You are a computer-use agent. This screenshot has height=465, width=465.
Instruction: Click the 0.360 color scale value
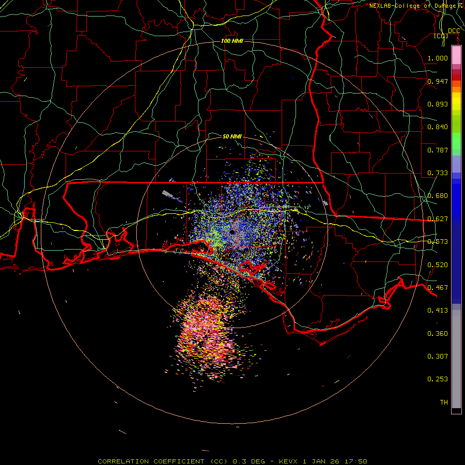(438, 334)
